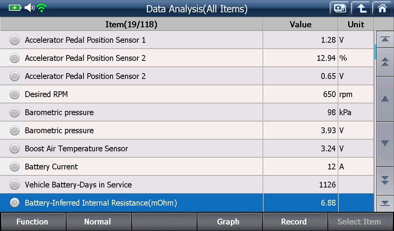Select Desired RPM radio button

coord(15,94)
